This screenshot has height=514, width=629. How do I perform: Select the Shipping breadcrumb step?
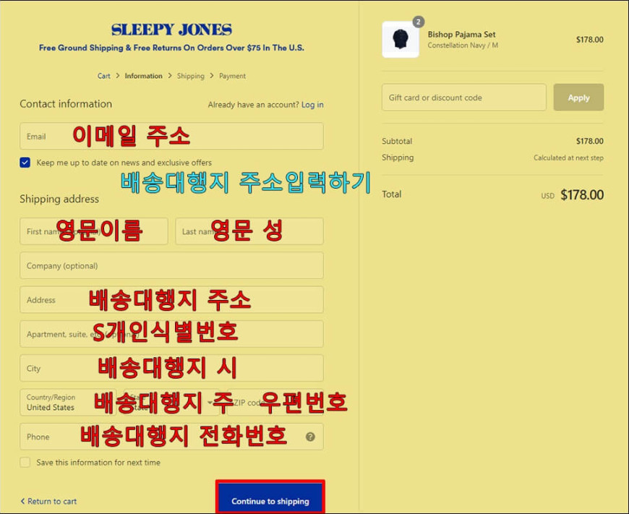191,76
